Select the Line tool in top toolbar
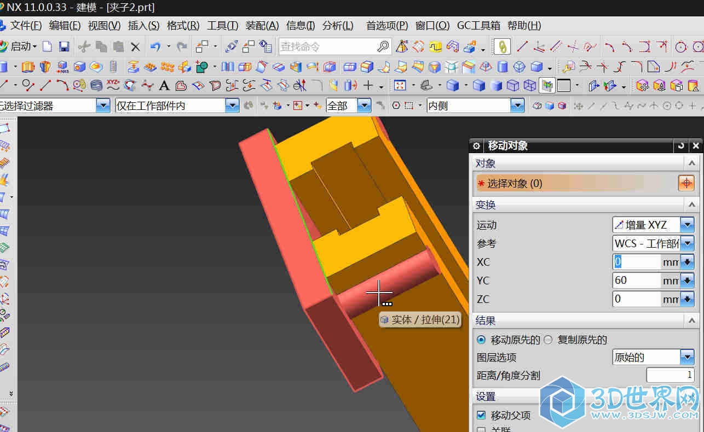The image size is (704, 432). pos(523,46)
